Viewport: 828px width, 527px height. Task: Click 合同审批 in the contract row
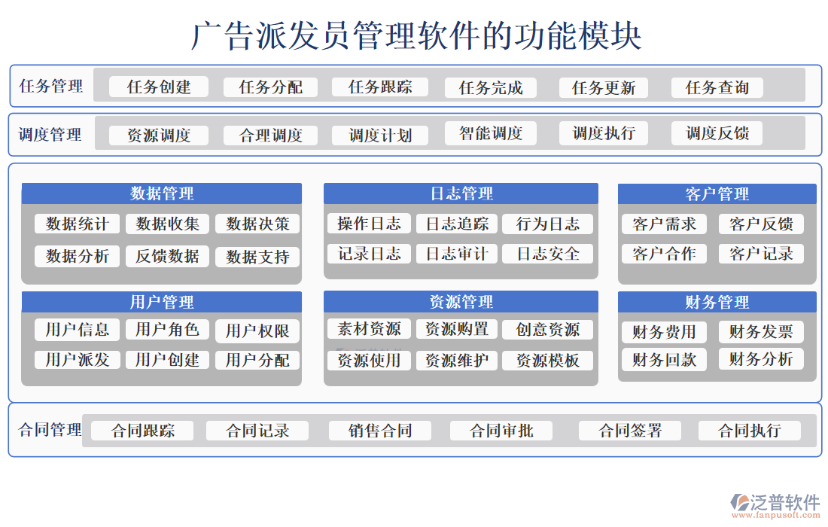pos(501,430)
